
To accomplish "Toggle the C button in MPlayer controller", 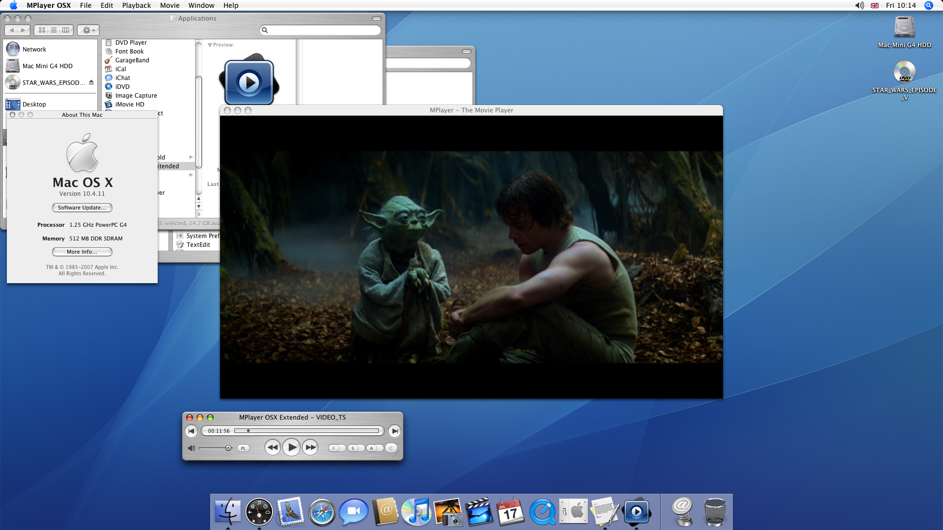I will (x=391, y=448).
